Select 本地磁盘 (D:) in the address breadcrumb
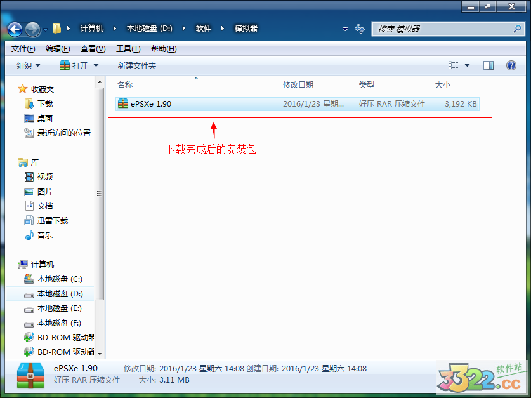 click(x=149, y=29)
